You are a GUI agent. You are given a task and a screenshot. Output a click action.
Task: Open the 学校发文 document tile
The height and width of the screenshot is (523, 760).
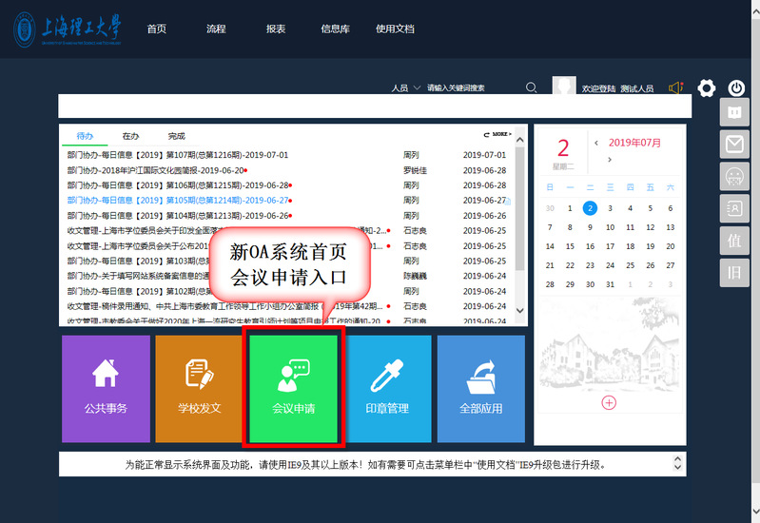coord(199,388)
